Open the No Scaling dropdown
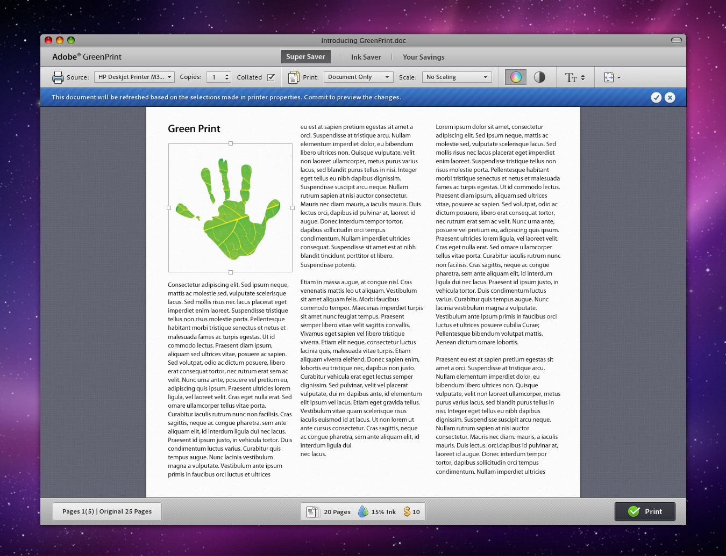Image resolution: width=726 pixels, height=556 pixels. [x=457, y=77]
